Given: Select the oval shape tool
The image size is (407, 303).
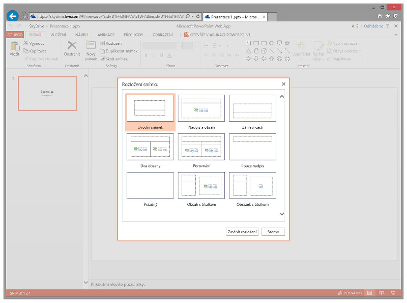Looking at the screenshot, I should [272, 43].
